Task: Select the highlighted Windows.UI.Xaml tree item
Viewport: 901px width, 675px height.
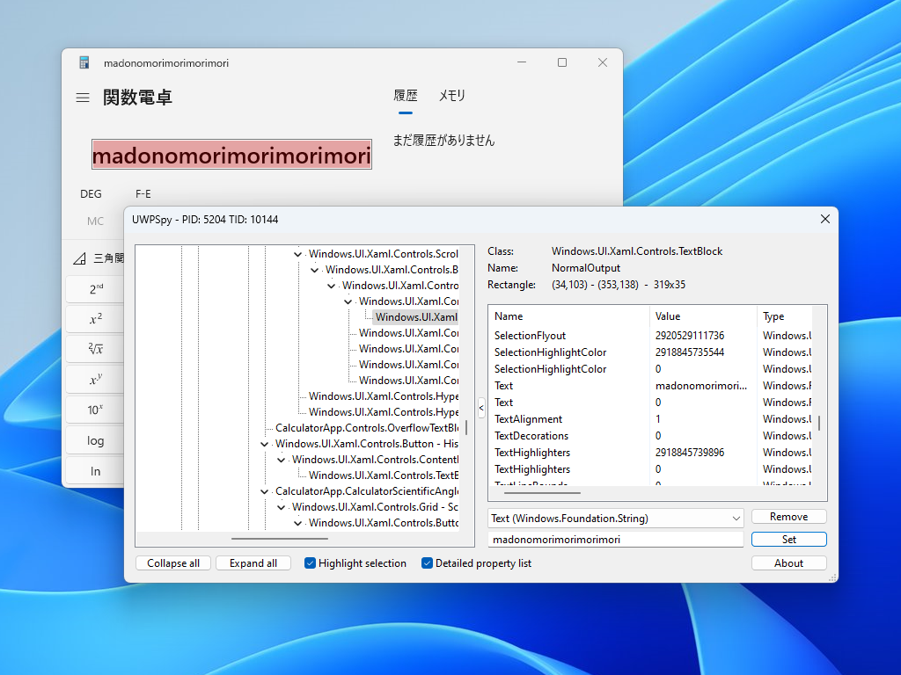Action: (x=416, y=316)
